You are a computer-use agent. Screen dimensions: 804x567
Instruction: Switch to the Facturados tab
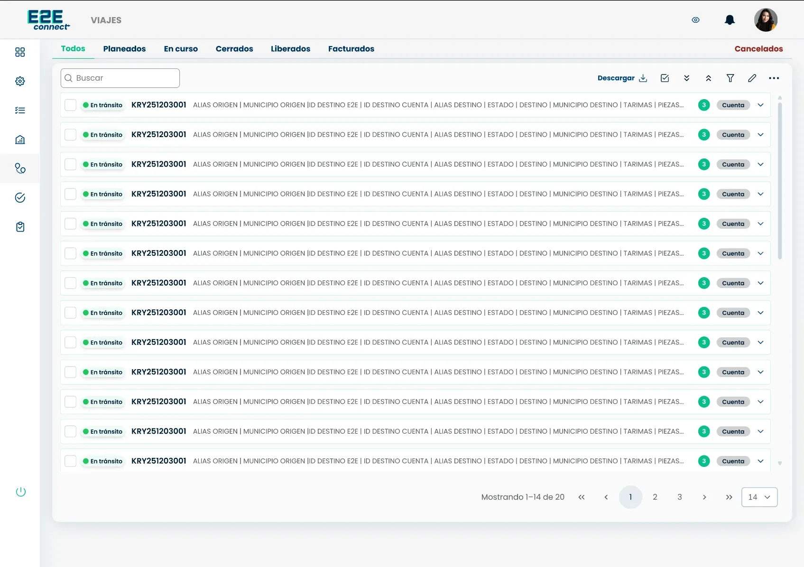coord(351,49)
